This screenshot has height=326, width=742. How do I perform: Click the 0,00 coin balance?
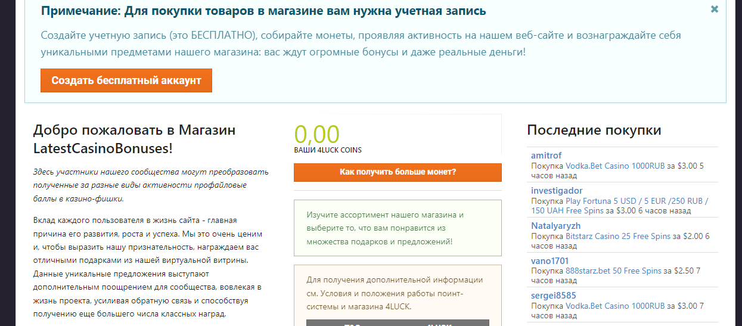(316, 134)
